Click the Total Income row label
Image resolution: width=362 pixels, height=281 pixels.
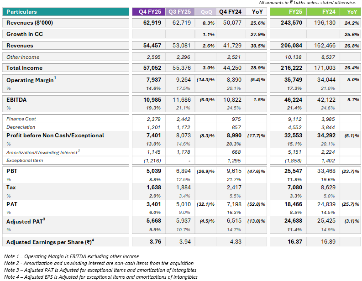[x=25, y=68]
